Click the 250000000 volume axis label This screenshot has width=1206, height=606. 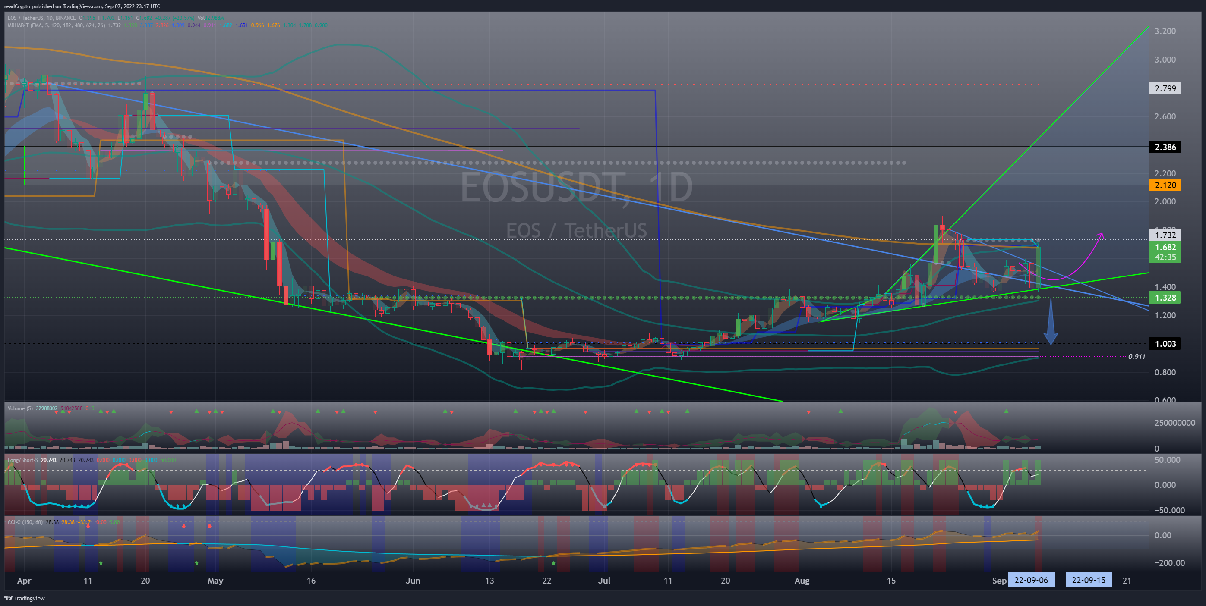point(1174,423)
